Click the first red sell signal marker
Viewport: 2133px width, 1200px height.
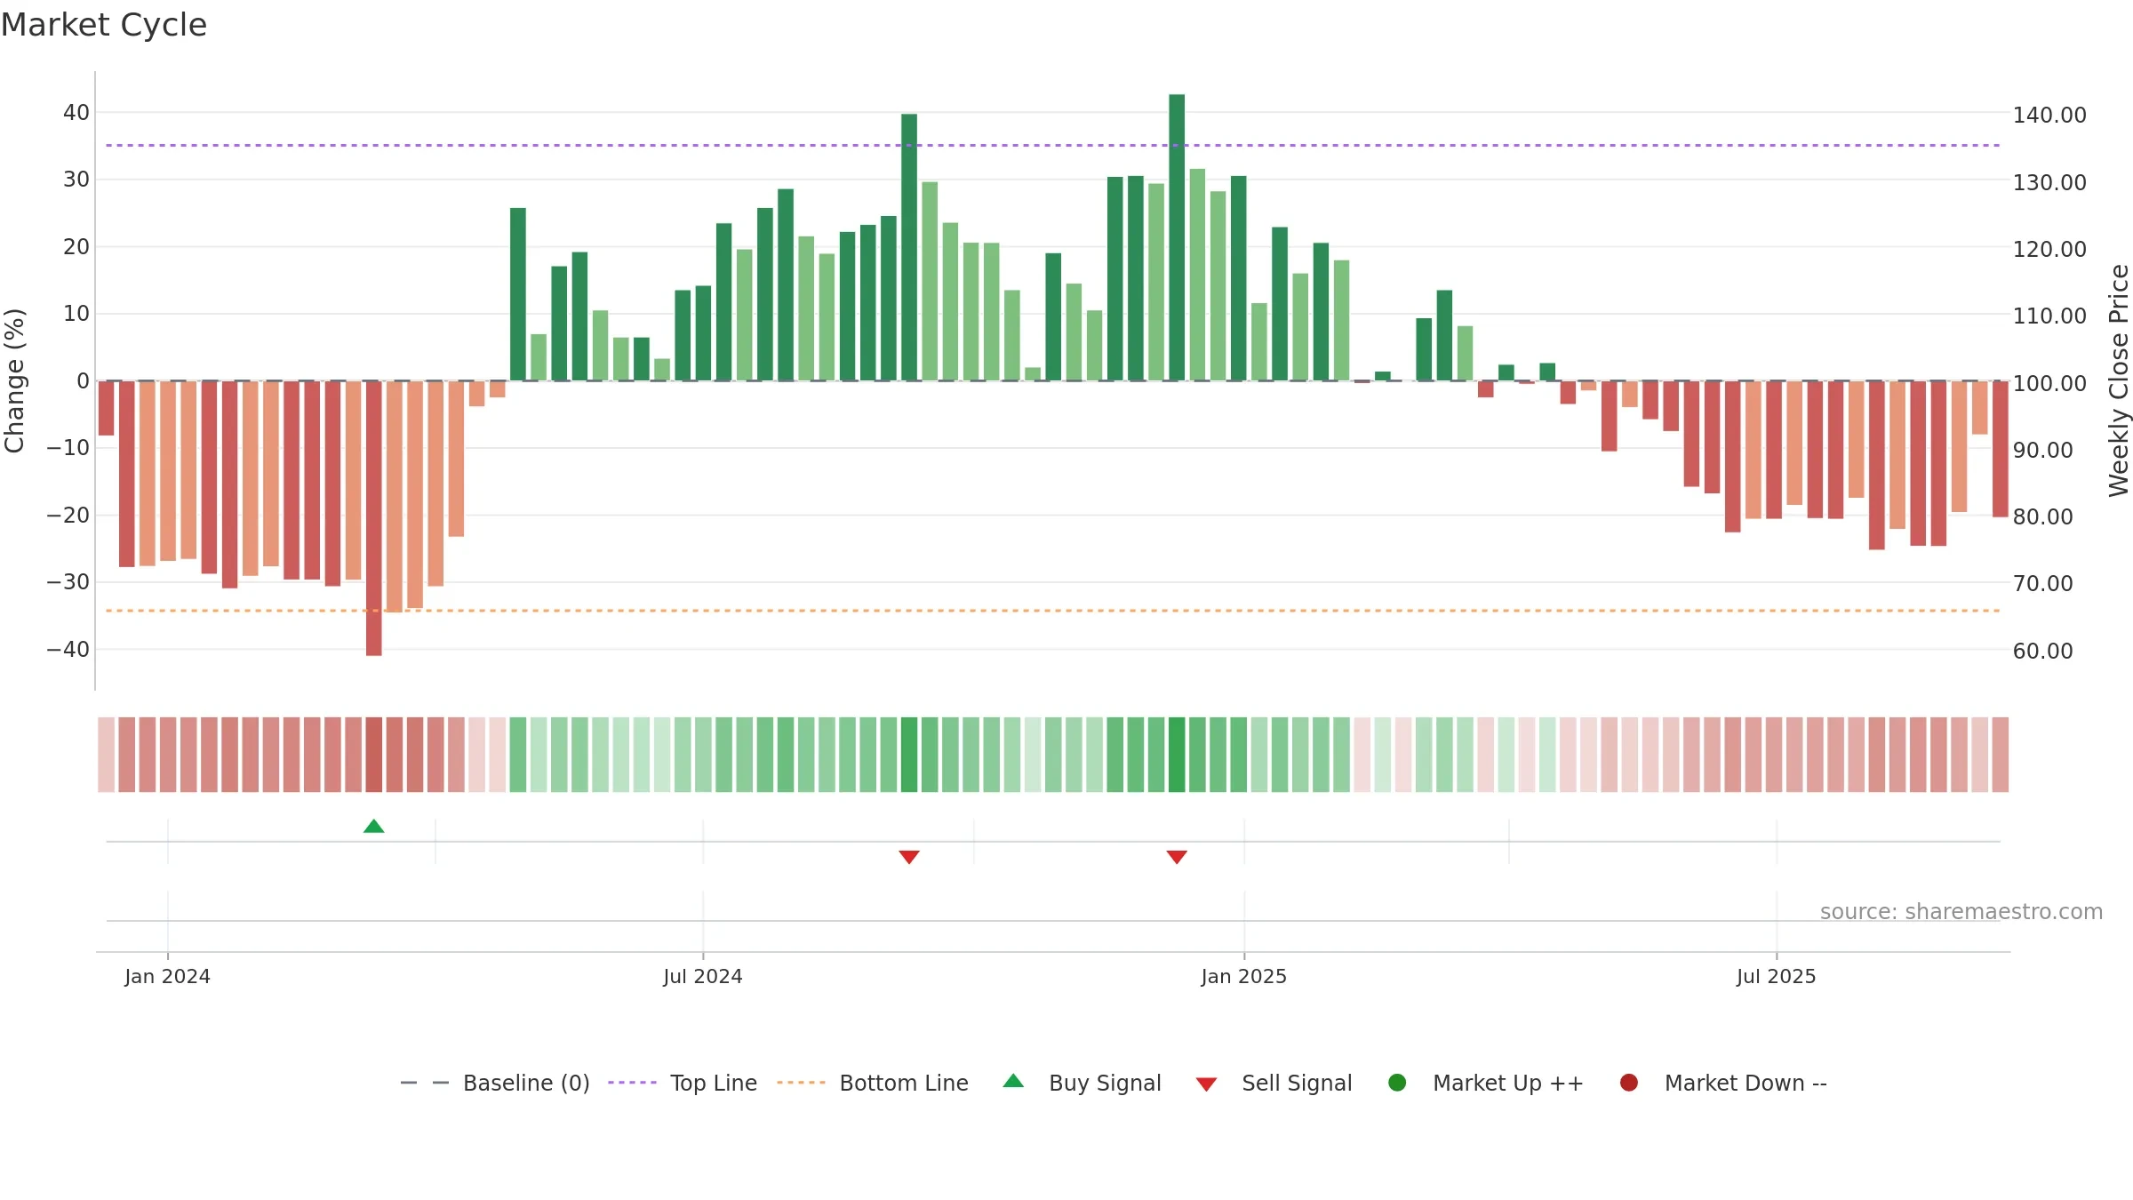(x=908, y=857)
